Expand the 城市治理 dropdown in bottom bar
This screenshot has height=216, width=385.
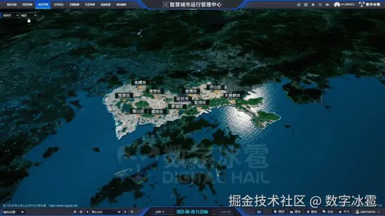13,212
